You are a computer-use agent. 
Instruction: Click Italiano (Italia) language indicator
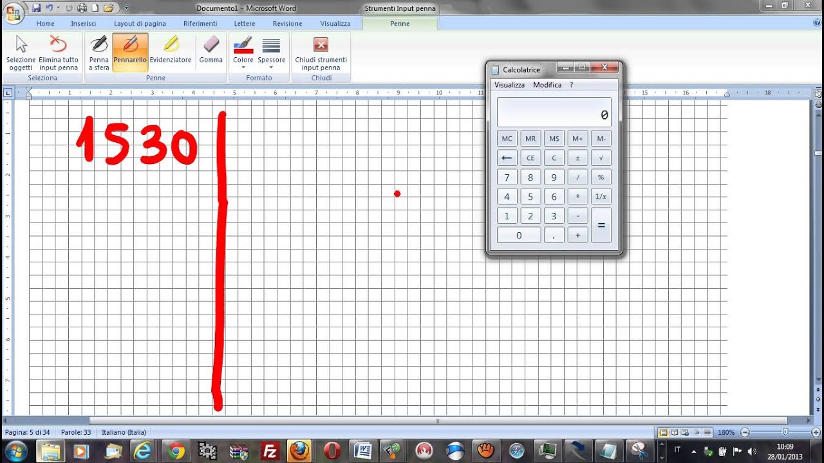124,432
